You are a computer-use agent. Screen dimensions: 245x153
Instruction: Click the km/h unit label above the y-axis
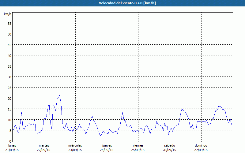tap(7, 14)
